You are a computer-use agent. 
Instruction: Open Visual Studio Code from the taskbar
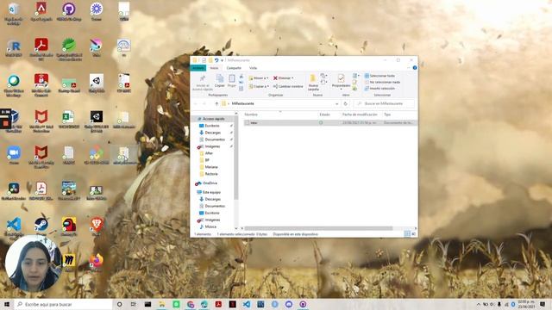247,304
